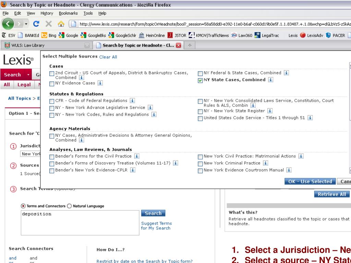Image resolution: width=351 pixels, height=263 pixels.
Task: Open the PACER bookmark
Action: (335, 35)
